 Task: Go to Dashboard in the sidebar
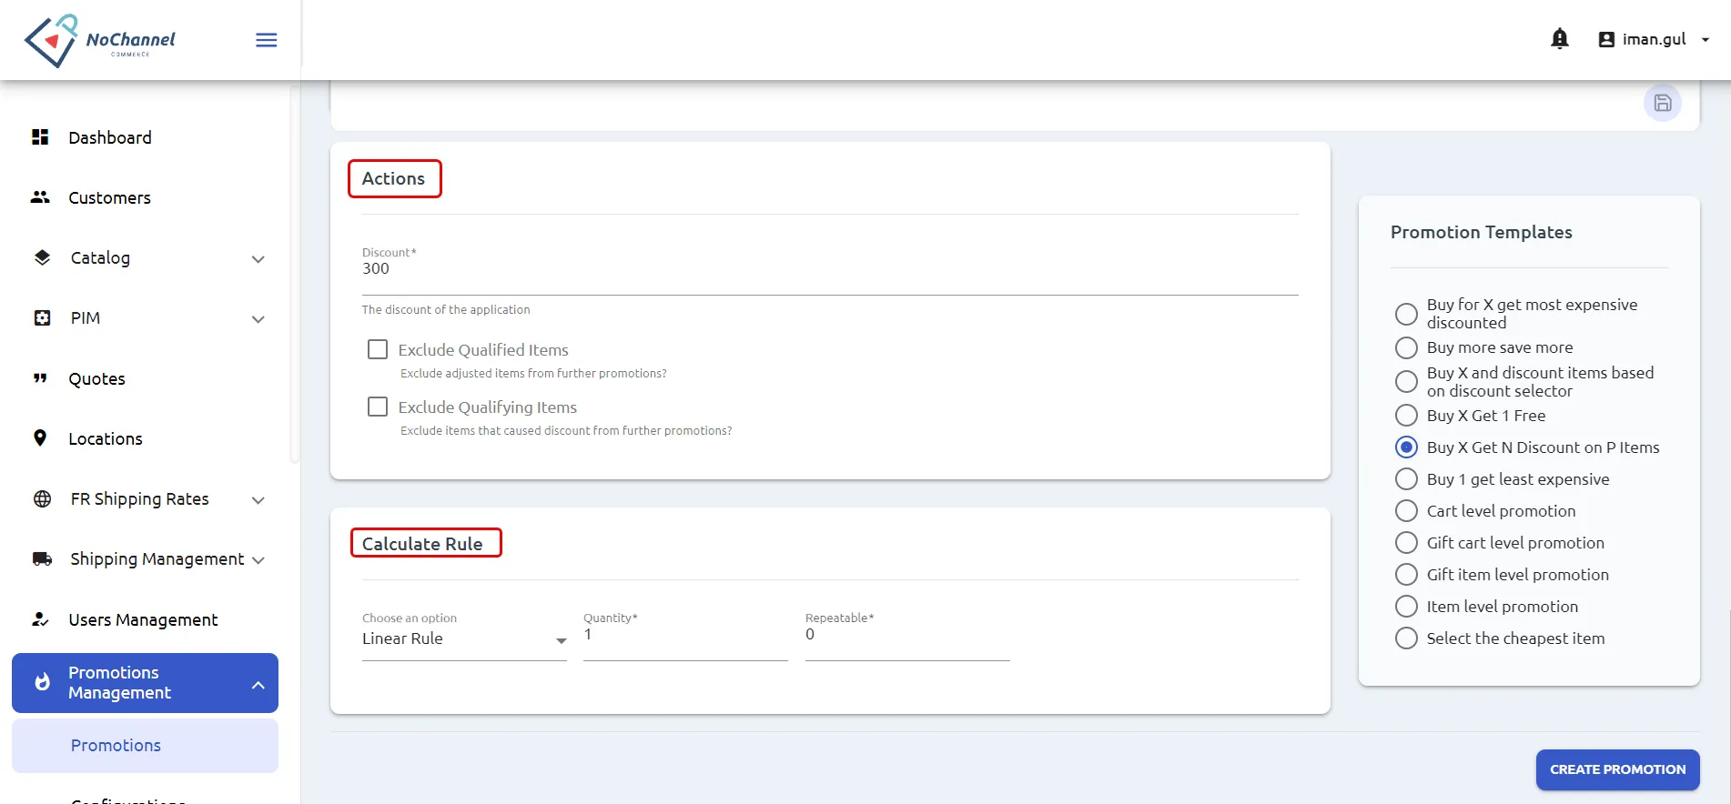coord(110,137)
